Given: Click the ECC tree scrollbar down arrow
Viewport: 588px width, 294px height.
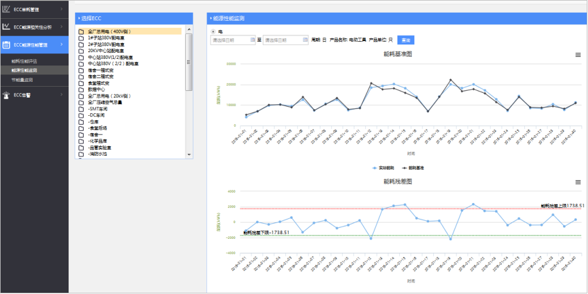Looking at the screenshot, I should pyautogui.click(x=189, y=155).
